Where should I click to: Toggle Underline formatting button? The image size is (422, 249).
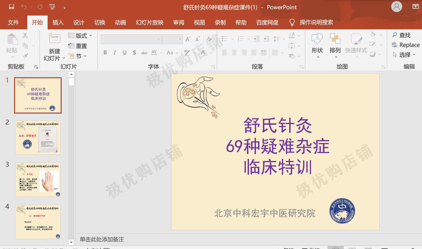125,53
